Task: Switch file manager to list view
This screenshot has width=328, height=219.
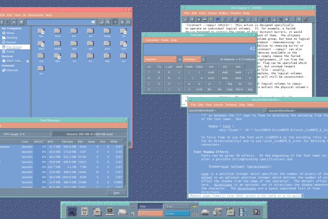Action: tap(122, 22)
